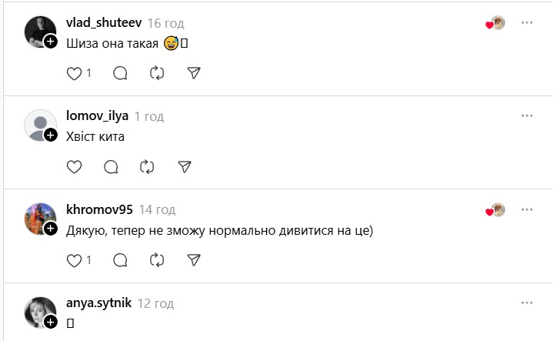Reply to lomov_ilya's comment
The height and width of the screenshot is (341, 553).
pos(111,166)
